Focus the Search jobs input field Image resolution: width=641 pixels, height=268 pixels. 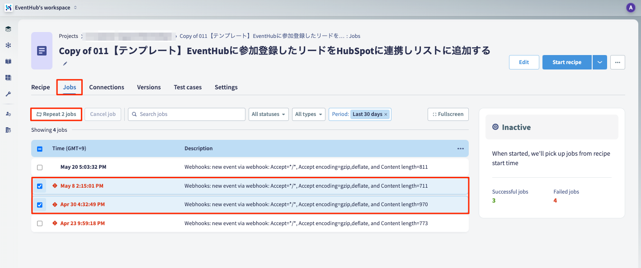point(187,114)
